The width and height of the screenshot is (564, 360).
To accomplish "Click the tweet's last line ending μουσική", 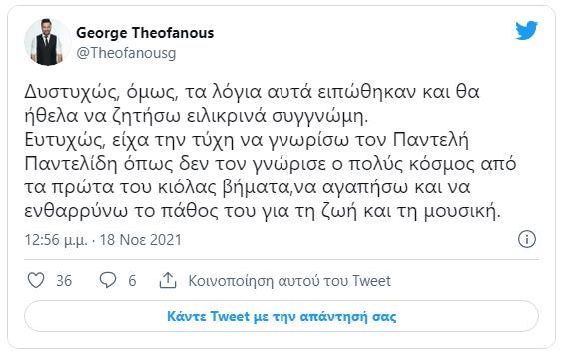I will click(x=263, y=211).
